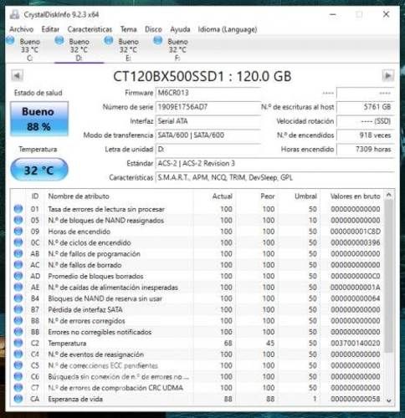Click the Valores en bruto column header
The height and width of the screenshot is (418, 405).
(x=352, y=196)
